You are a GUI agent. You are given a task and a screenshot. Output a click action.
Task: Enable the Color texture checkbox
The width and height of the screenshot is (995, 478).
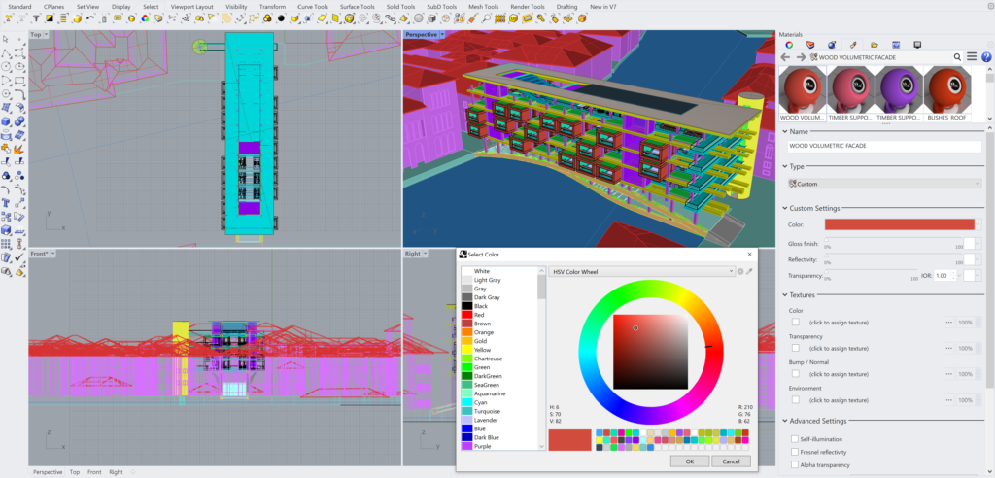795,322
